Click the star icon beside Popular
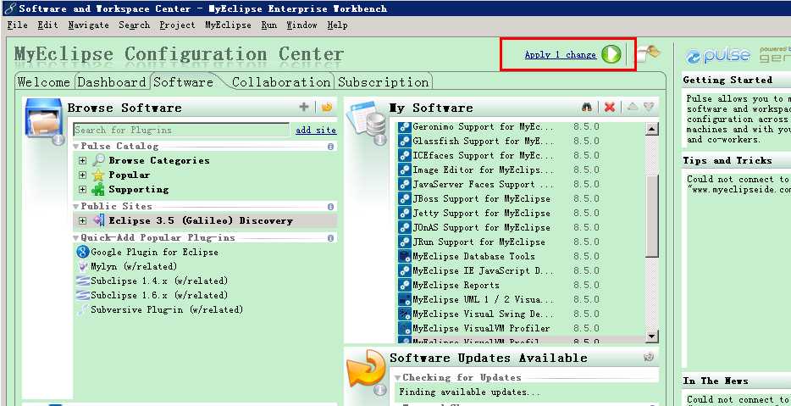The width and height of the screenshot is (791, 406). click(98, 175)
